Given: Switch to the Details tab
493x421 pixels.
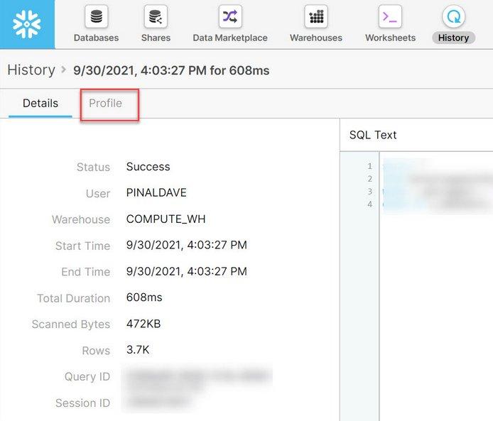Looking at the screenshot, I should [40, 104].
